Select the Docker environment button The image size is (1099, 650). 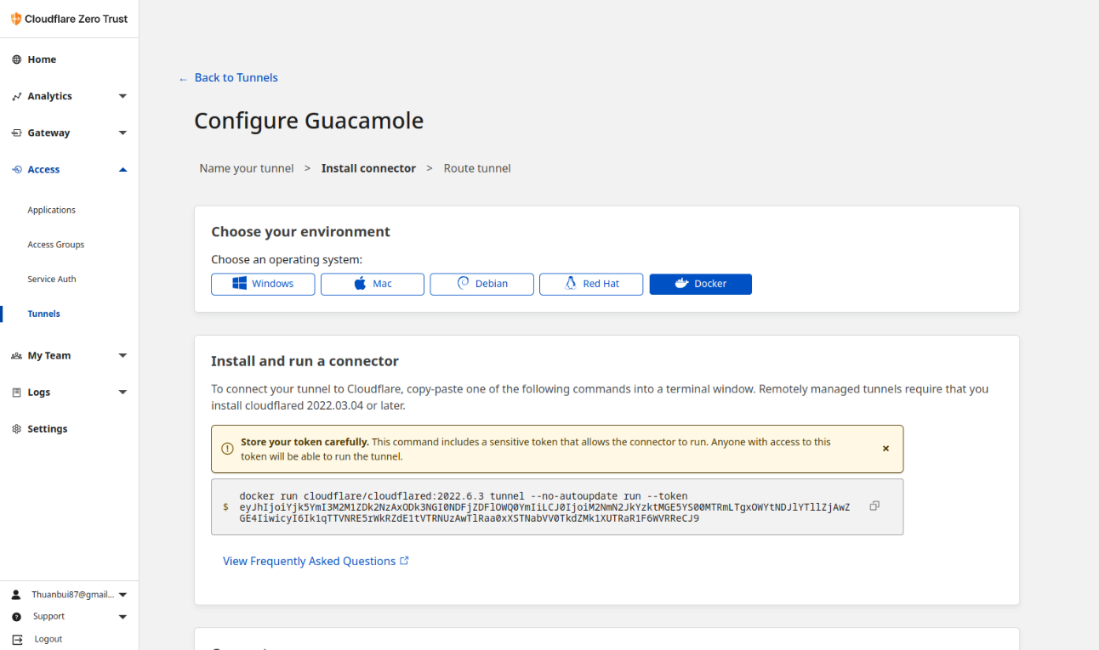coord(700,284)
